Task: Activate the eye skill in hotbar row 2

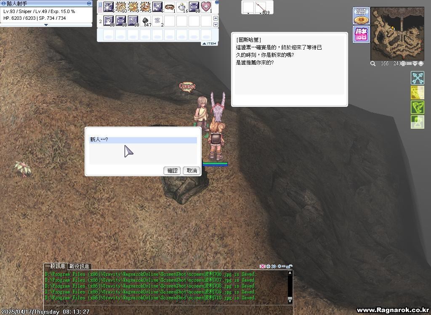Action: pyautogui.click(x=121, y=21)
